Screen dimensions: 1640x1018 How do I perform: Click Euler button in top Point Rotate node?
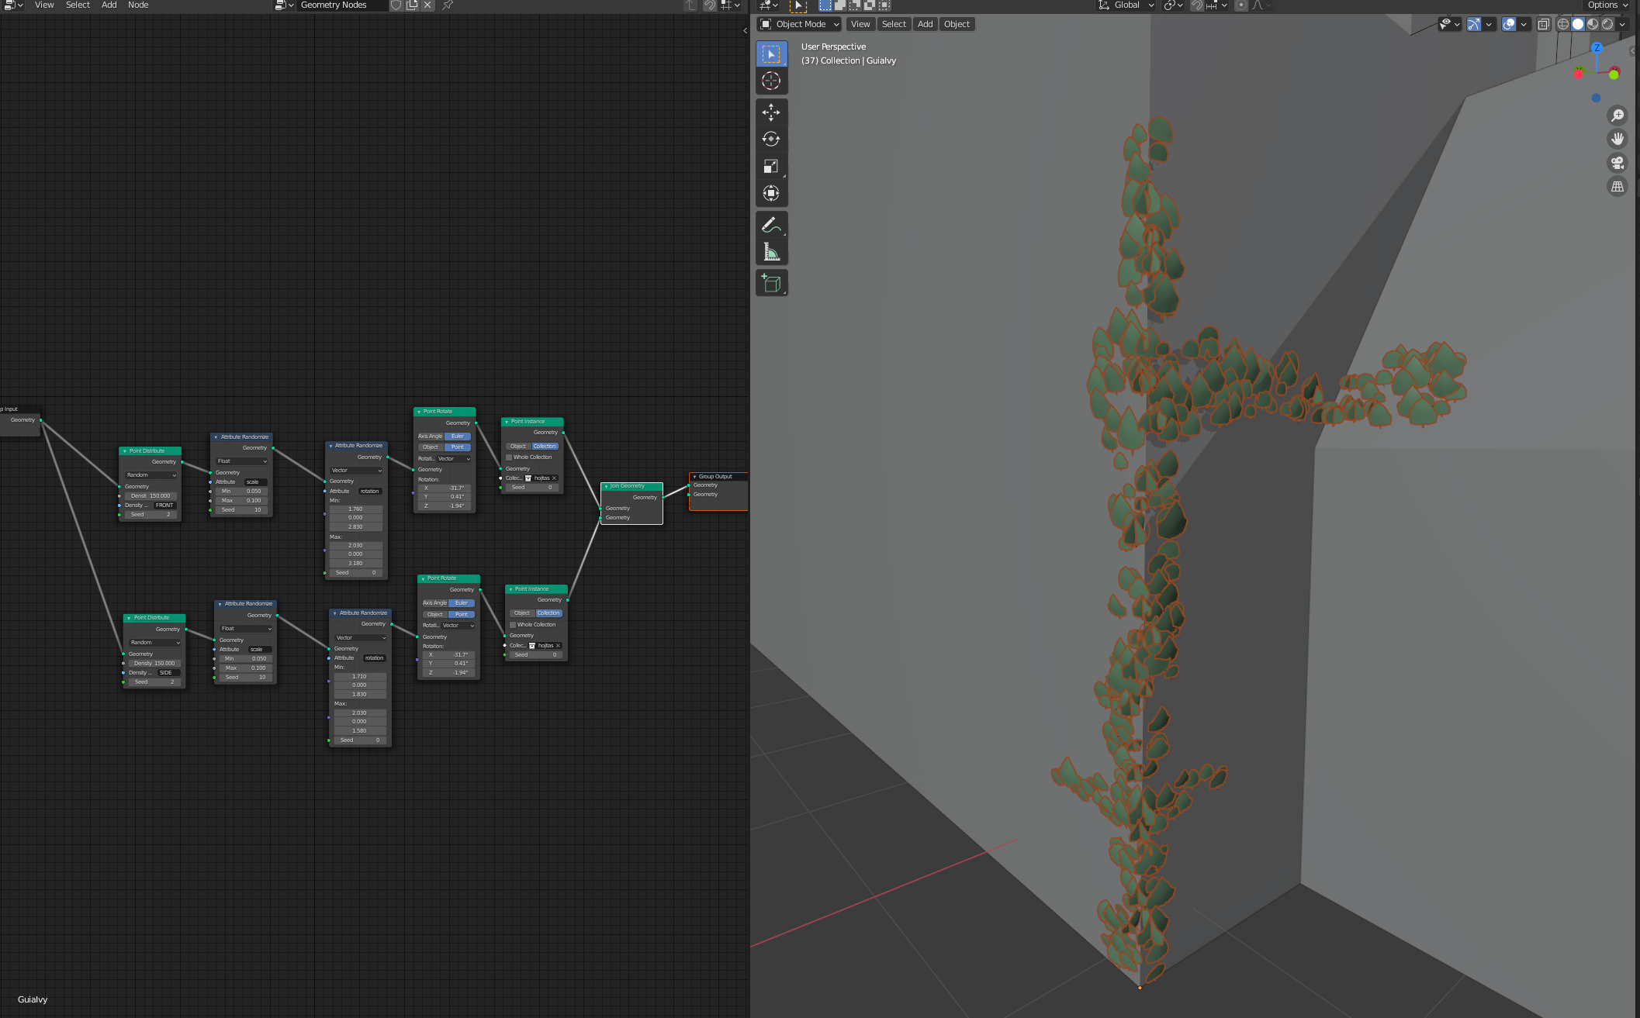(x=458, y=437)
